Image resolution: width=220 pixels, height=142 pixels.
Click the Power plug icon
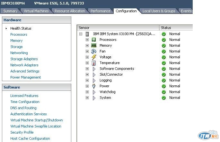[x=94, y=86]
